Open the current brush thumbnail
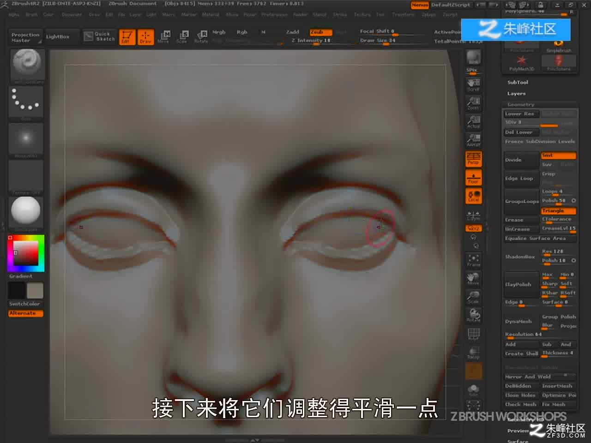The height and width of the screenshot is (443, 591). click(26, 66)
